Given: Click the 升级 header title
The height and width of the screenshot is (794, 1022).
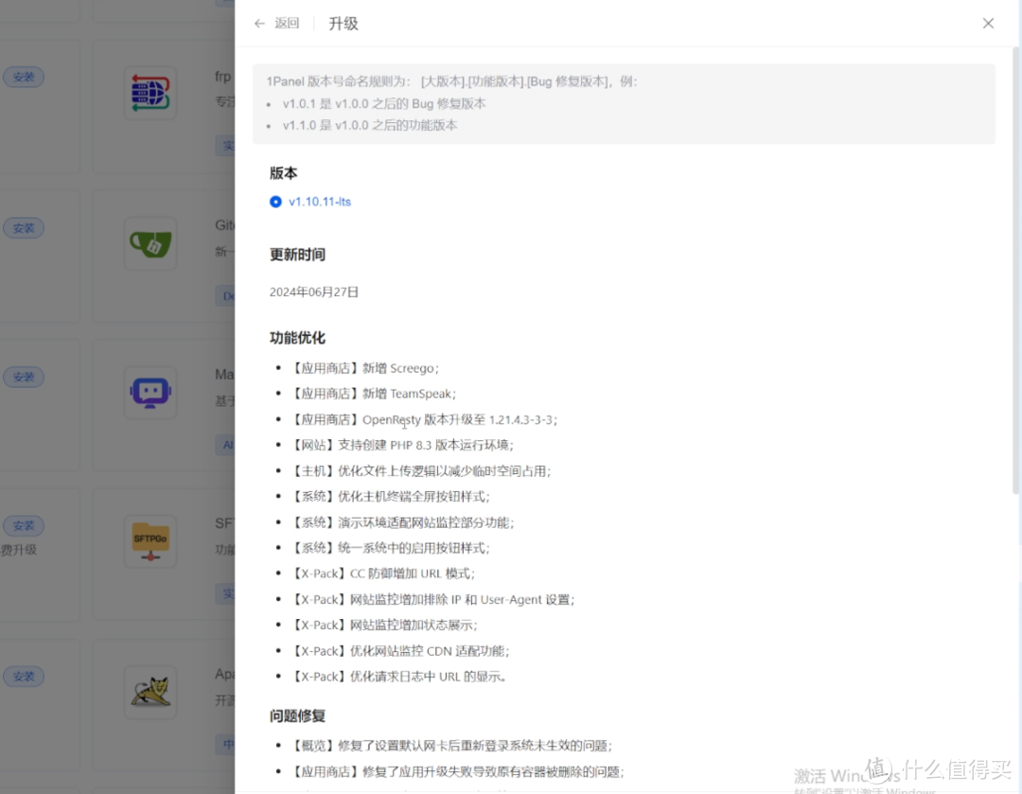Looking at the screenshot, I should pyautogui.click(x=343, y=23).
